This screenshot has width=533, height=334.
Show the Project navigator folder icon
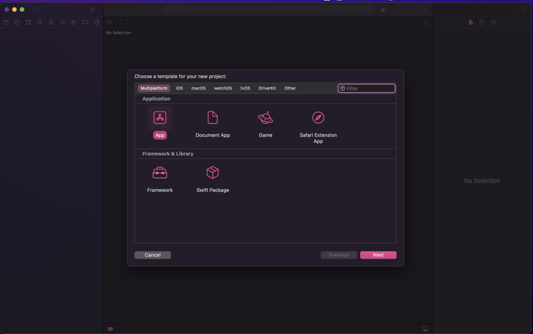coord(6,22)
